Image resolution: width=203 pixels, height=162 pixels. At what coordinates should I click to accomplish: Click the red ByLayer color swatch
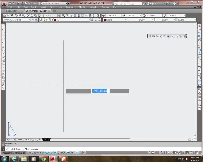pos(105,20)
